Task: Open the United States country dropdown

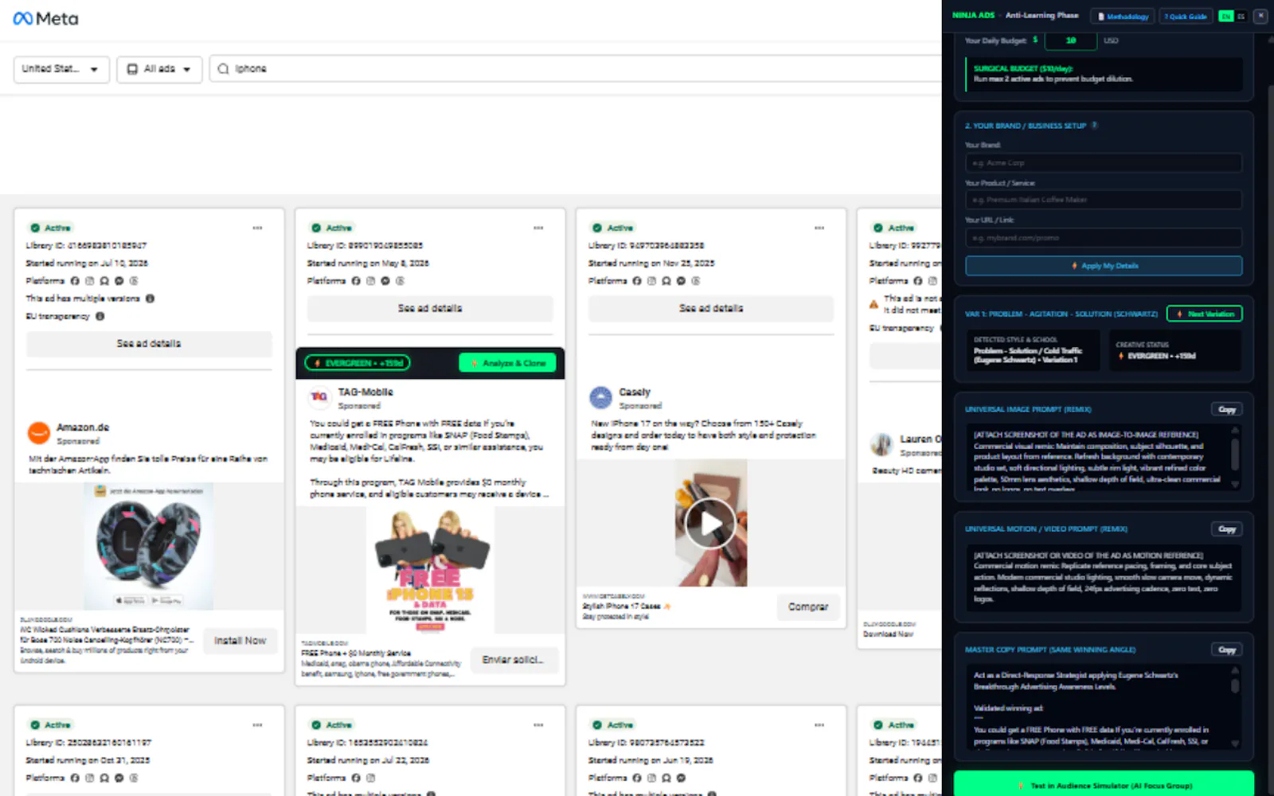Action: [61, 69]
